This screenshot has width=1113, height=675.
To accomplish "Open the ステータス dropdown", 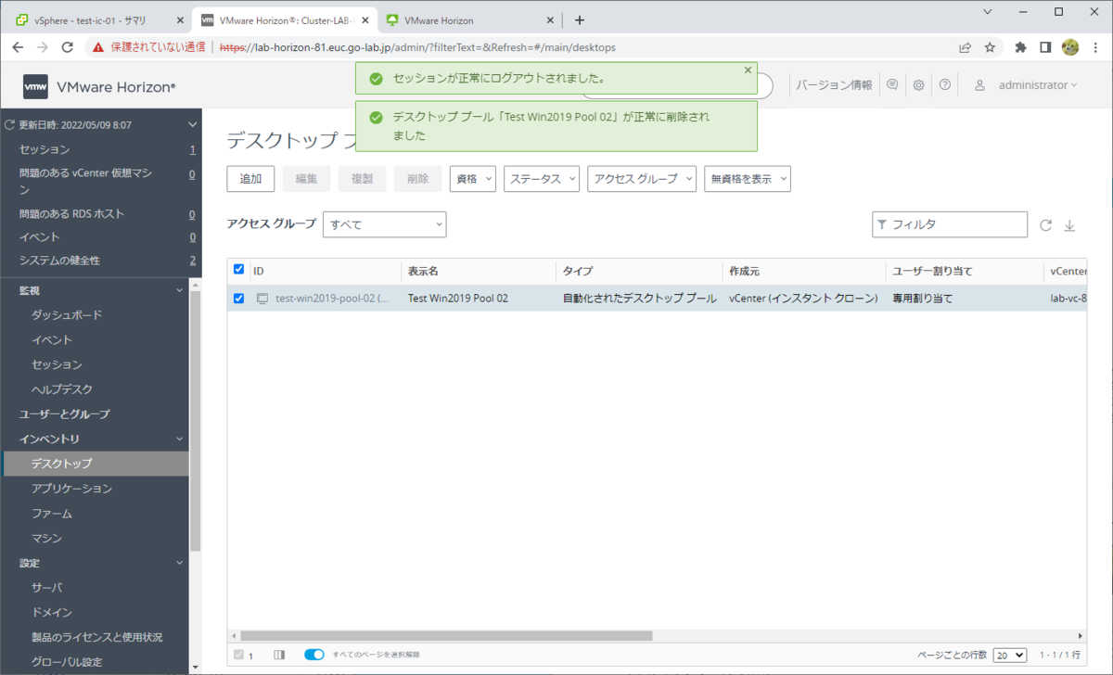I will point(542,179).
